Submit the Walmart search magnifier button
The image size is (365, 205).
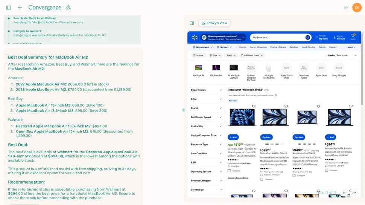tap(308, 38)
